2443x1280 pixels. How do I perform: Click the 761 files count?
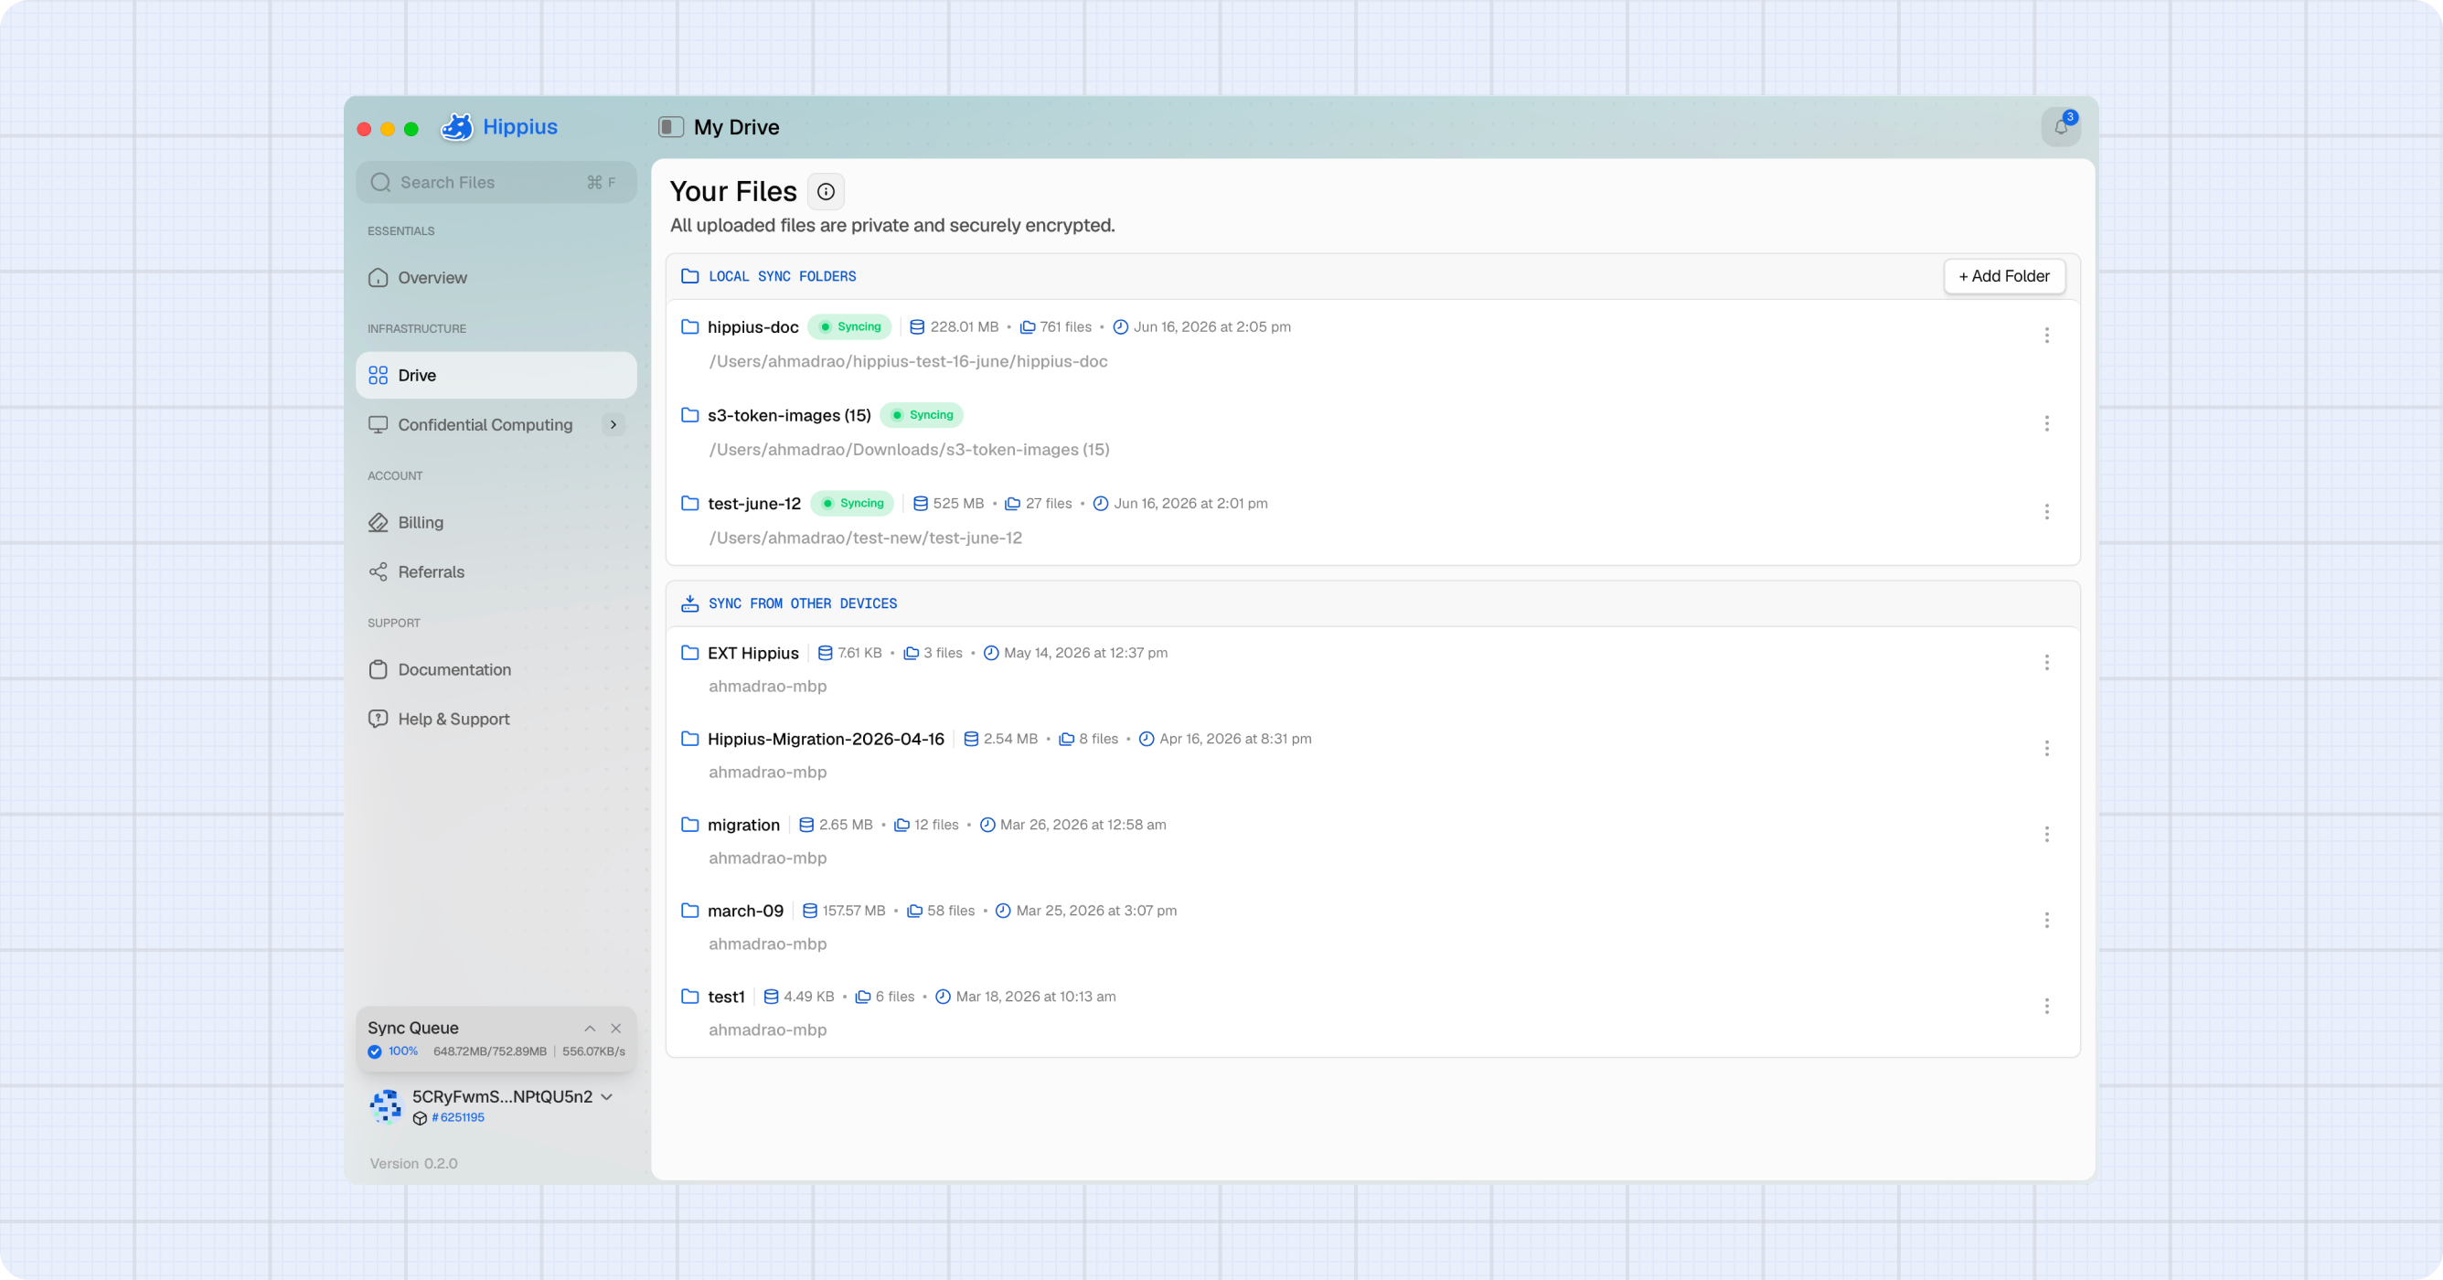point(1065,327)
